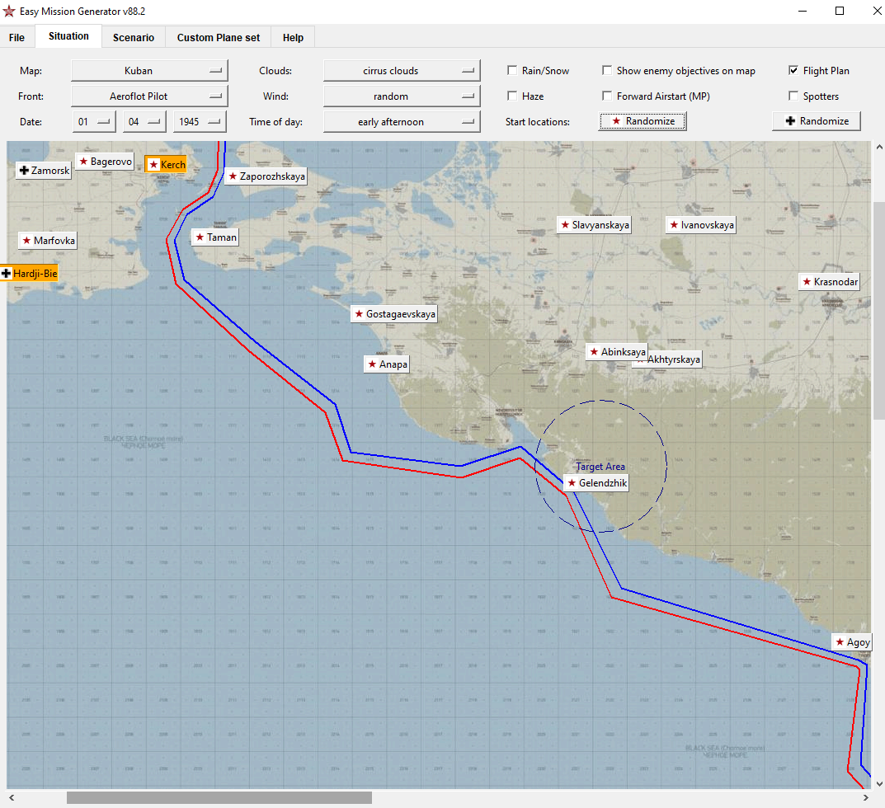Choose the Krasnodar airfield marker
The width and height of the screenshot is (885, 808).
pyautogui.click(x=829, y=282)
